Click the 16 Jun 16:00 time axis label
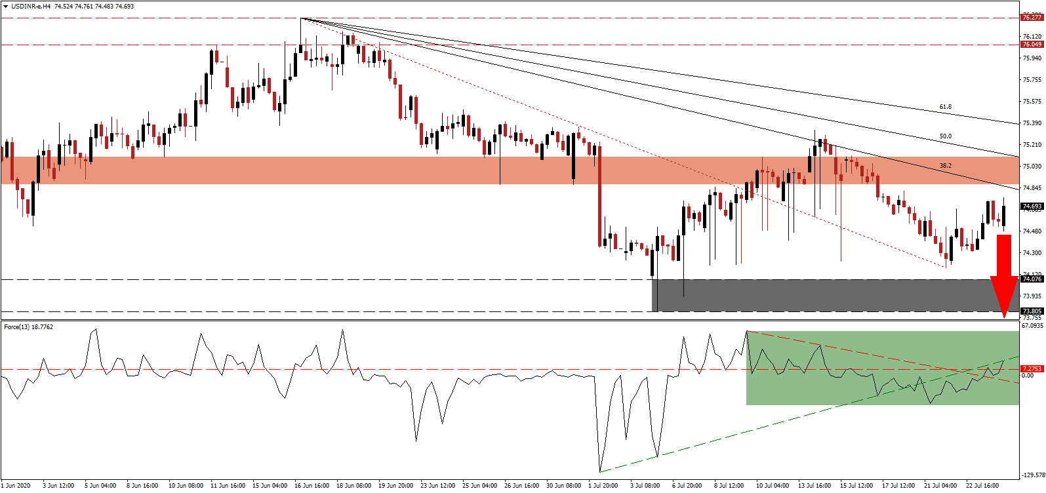The image size is (1046, 493). click(x=312, y=486)
